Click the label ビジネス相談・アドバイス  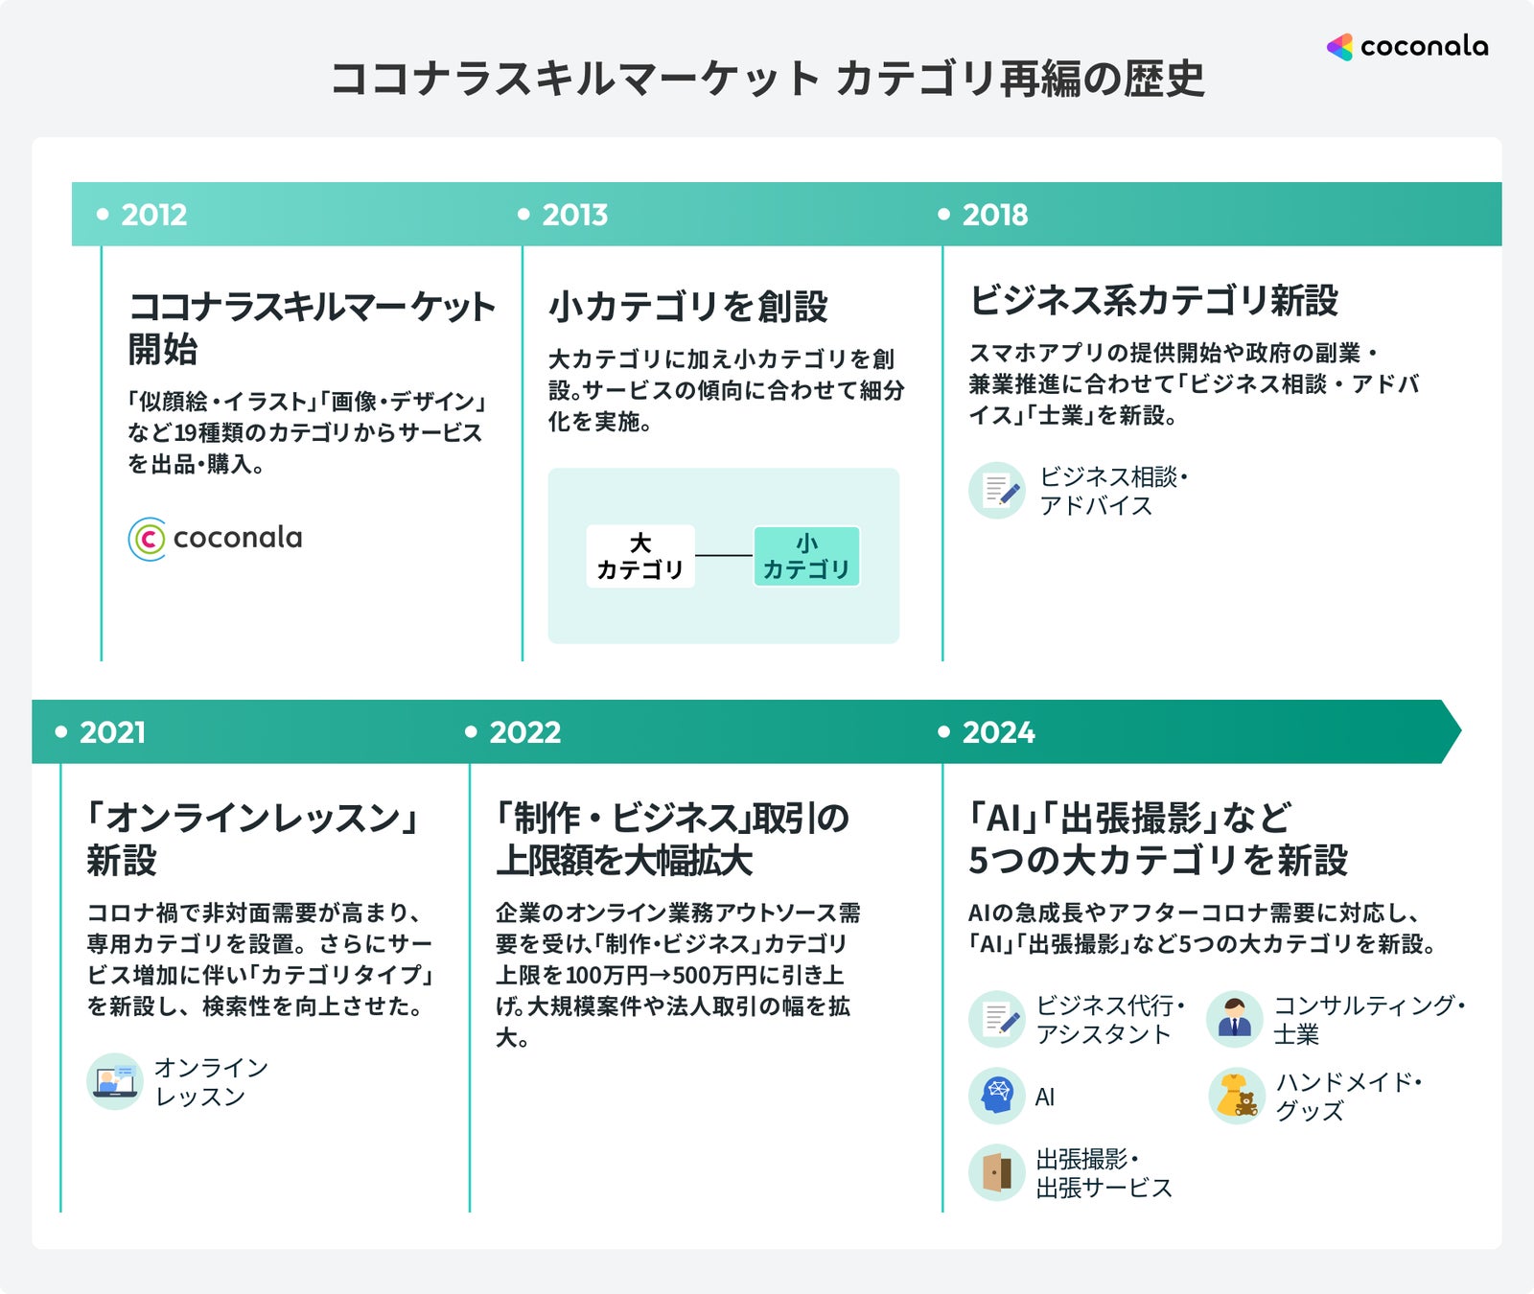1114,491
